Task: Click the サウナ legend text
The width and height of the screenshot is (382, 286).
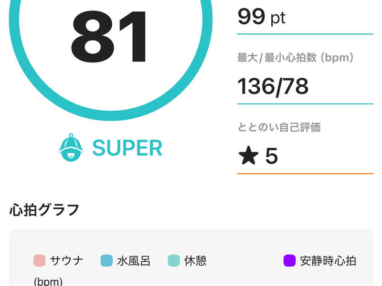Action: (66, 261)
